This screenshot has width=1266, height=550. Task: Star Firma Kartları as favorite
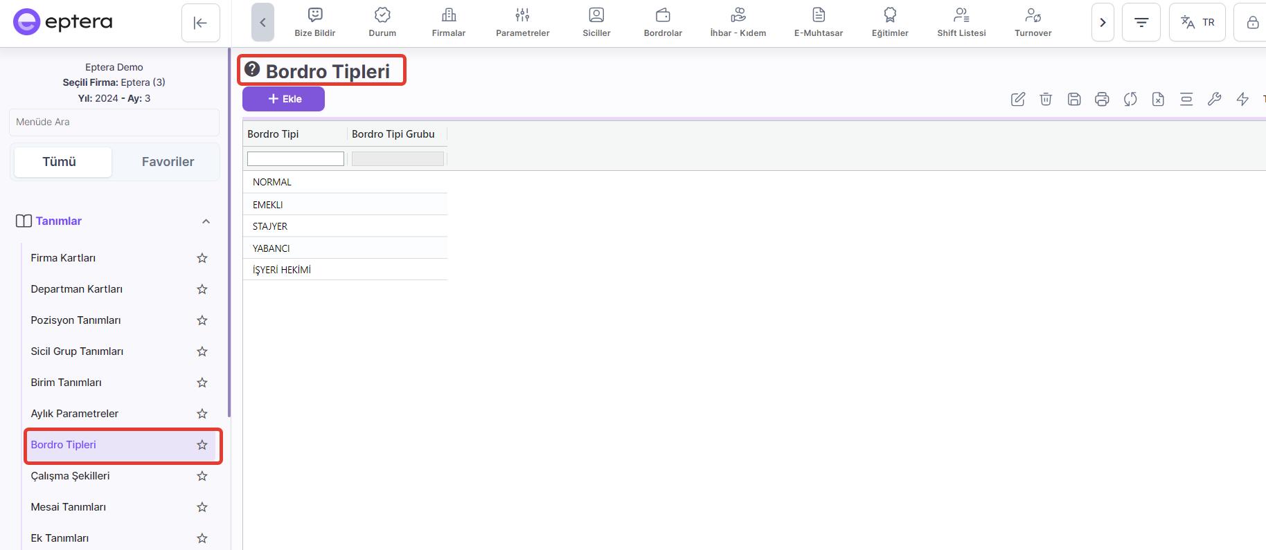tap(202, 258)
